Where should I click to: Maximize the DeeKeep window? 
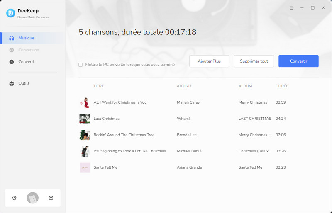click(312, 8)
